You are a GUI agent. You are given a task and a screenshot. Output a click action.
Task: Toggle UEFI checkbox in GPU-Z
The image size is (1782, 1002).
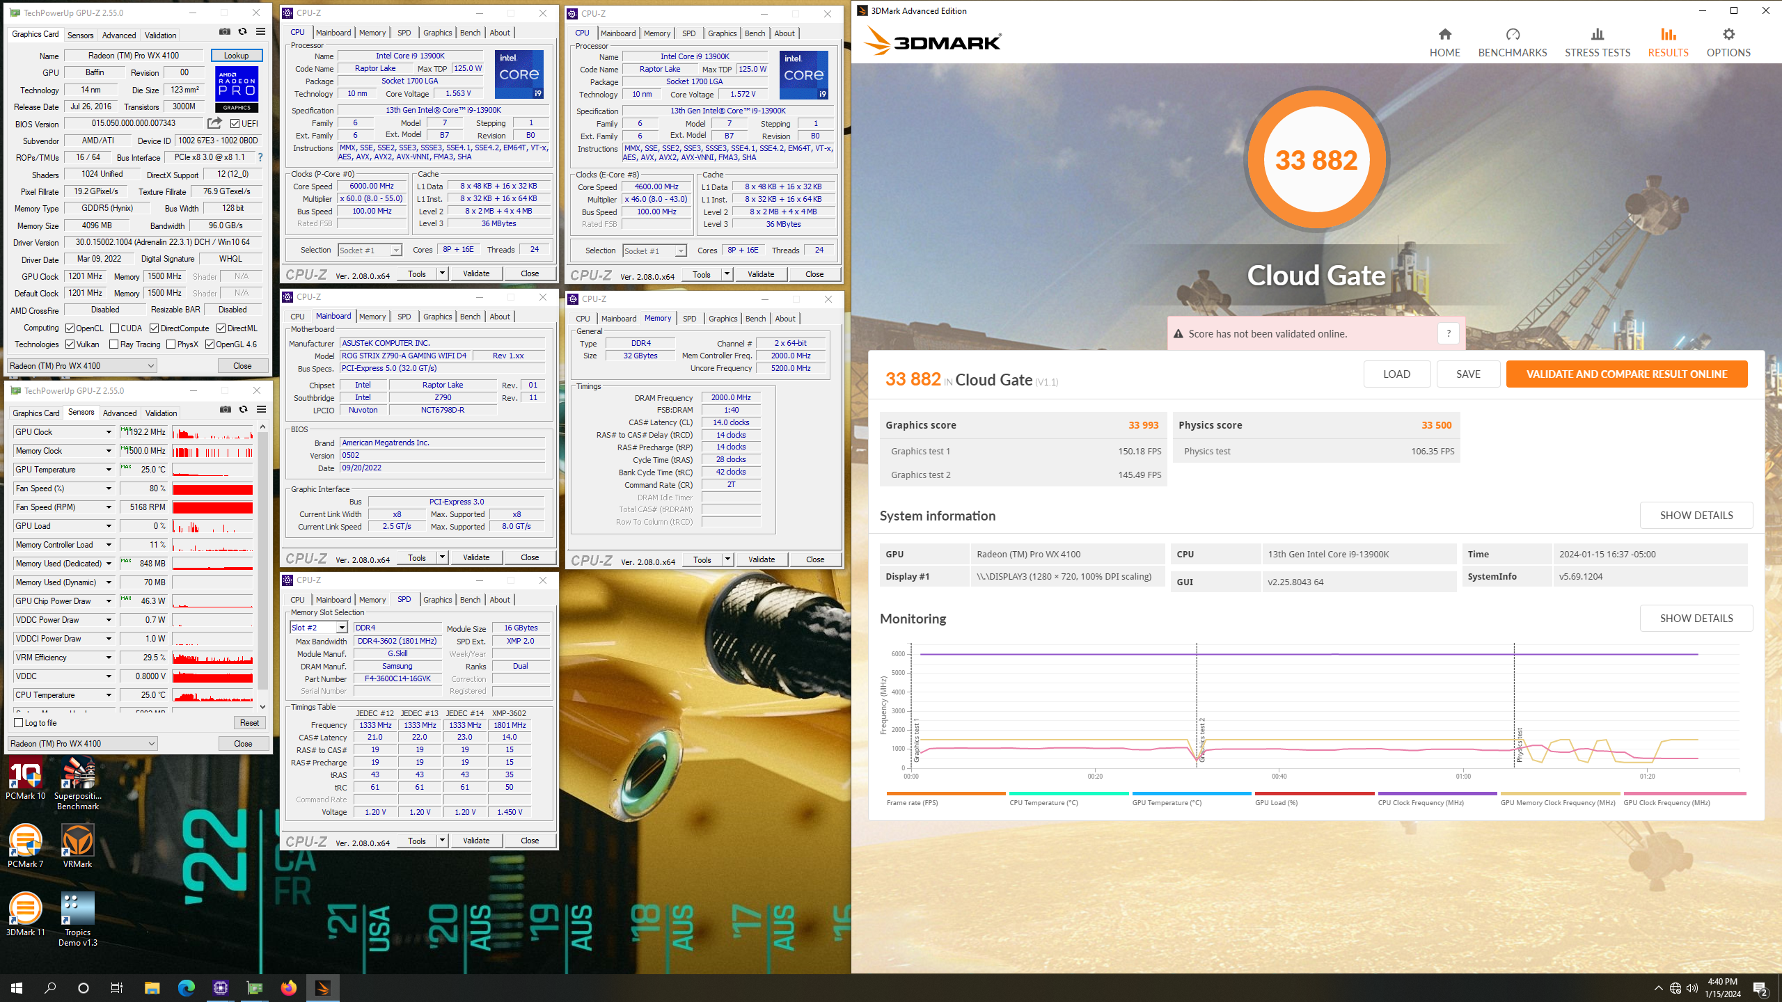[x=235, y=123]
